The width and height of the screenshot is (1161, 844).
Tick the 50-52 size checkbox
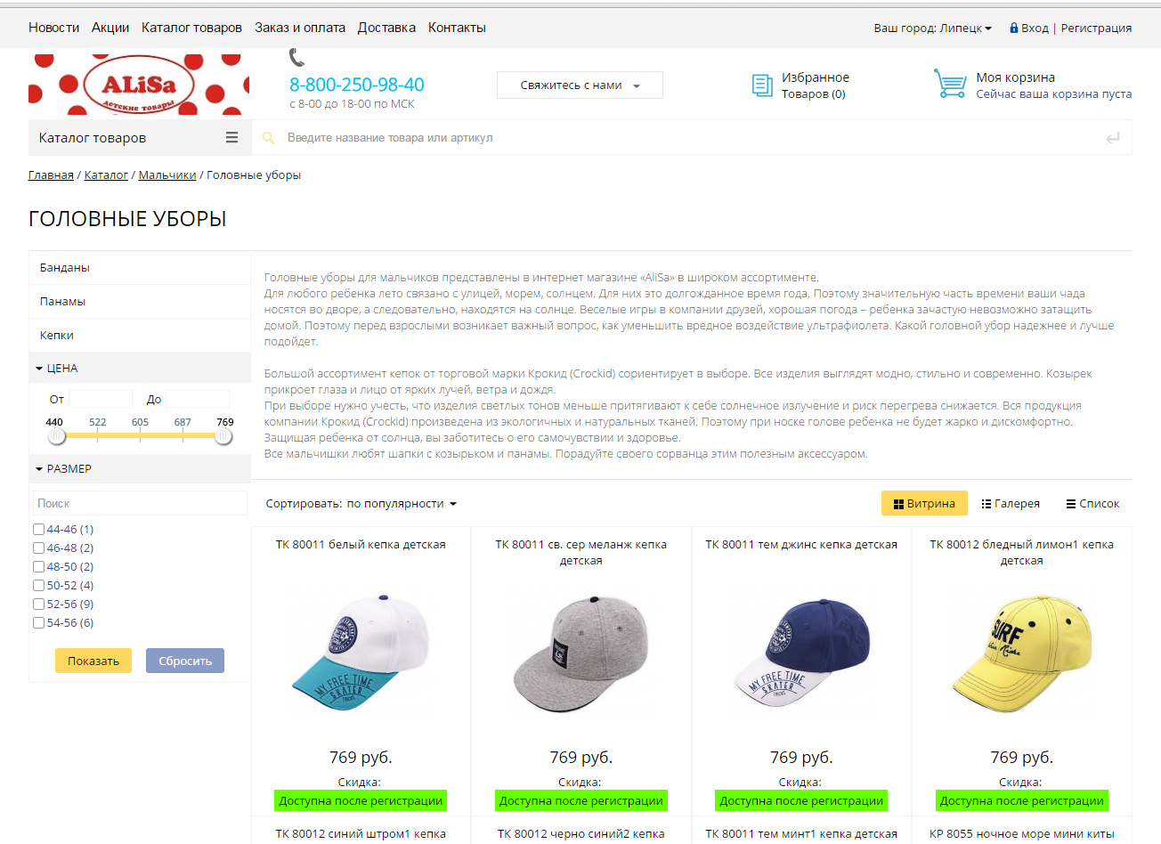(x=38, y=585)
